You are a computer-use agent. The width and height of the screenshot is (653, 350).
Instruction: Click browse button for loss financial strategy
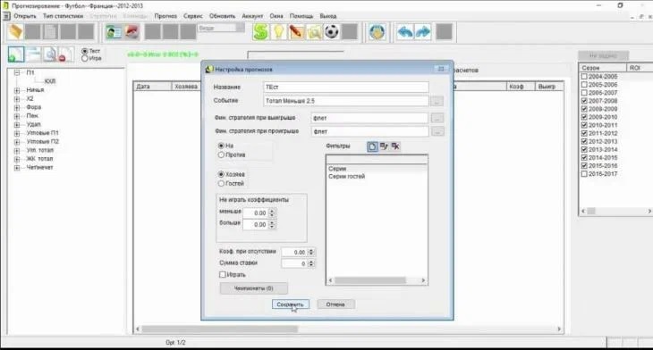(x=437, y=131)
